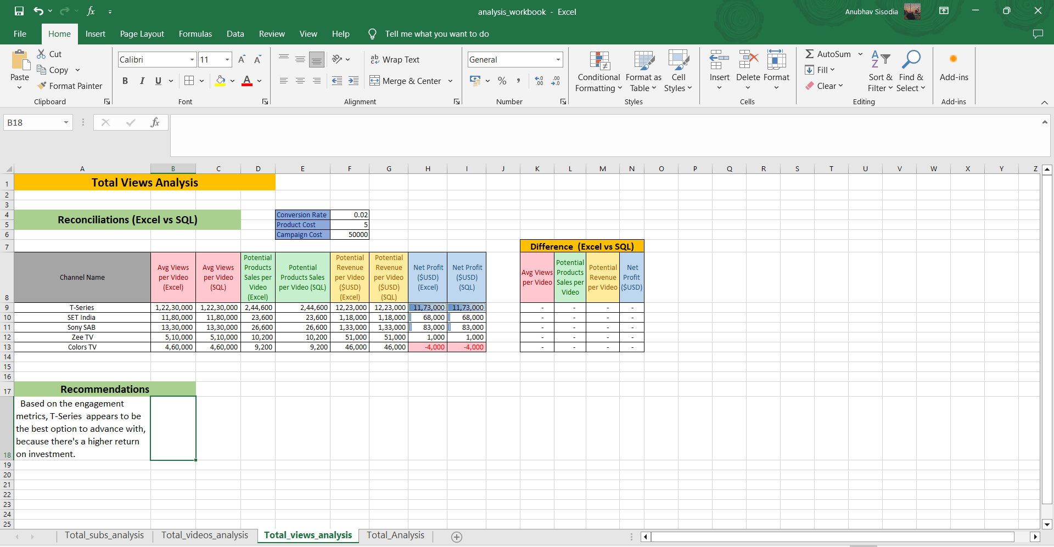Click the Borders icon
Viewport: 1054px width, 547px height.
point(189,81)
